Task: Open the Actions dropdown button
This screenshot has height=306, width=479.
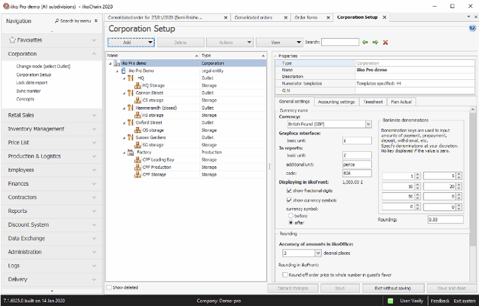Action: 230,43
